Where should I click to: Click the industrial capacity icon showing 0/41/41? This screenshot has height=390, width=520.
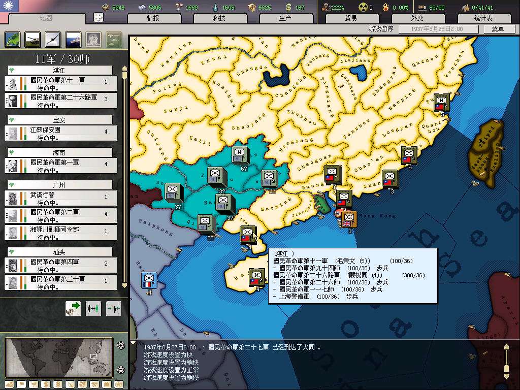point(465,7)
